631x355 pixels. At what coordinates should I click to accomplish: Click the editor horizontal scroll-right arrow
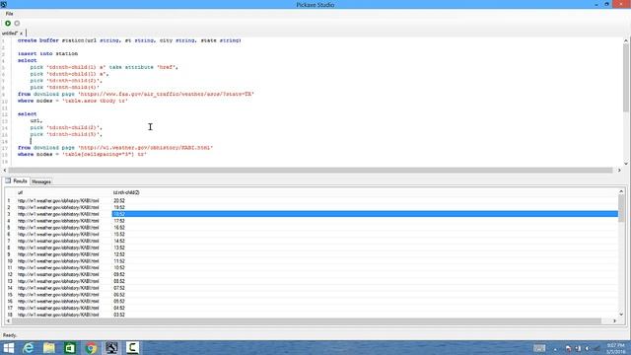click(619, 171)
